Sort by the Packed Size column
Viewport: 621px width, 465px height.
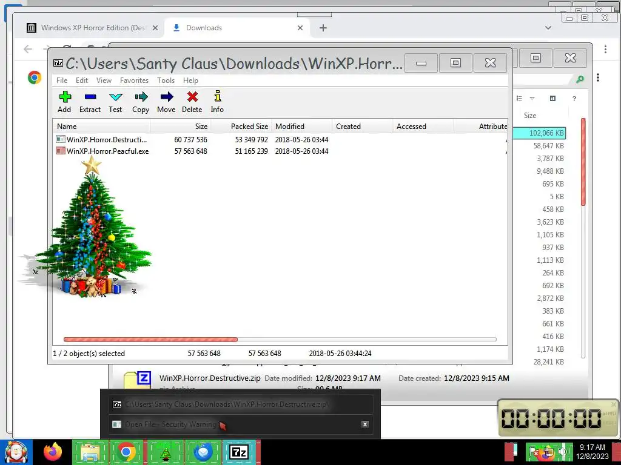point(241,127)
